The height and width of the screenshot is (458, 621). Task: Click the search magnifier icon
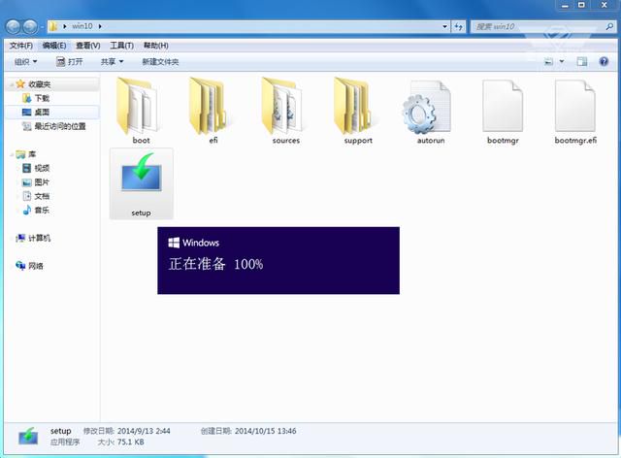pos(610,26)
